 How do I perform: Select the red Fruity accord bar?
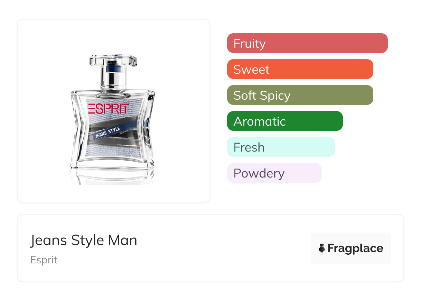pos(307,43)
